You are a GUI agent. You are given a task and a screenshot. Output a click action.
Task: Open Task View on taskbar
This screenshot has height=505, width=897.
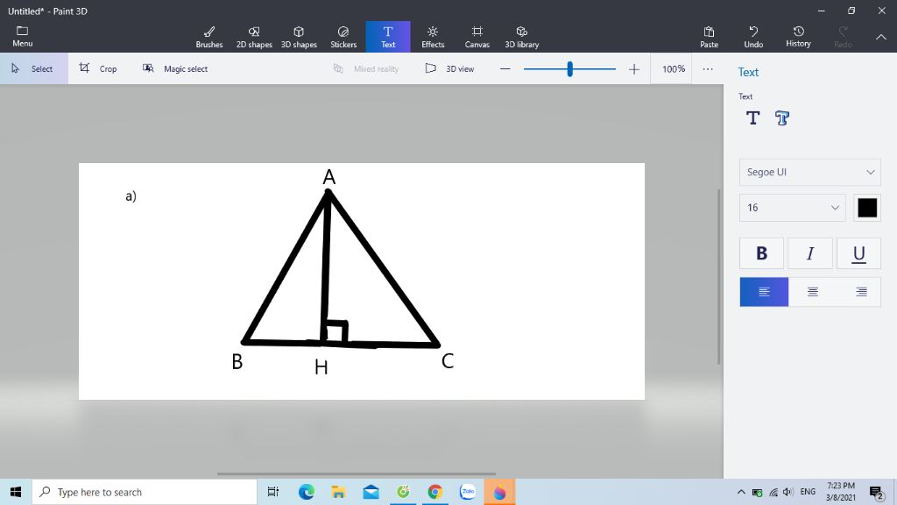273,492
